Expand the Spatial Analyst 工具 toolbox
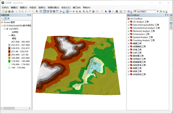Viewport: 173px width, 114px height. 128,37
